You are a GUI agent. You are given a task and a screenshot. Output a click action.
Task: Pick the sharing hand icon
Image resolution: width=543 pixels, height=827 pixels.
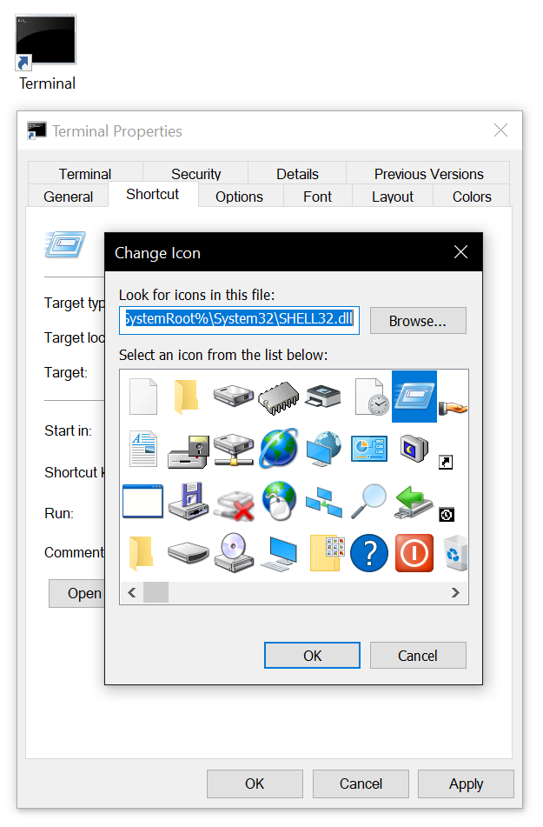pos(454,407)
